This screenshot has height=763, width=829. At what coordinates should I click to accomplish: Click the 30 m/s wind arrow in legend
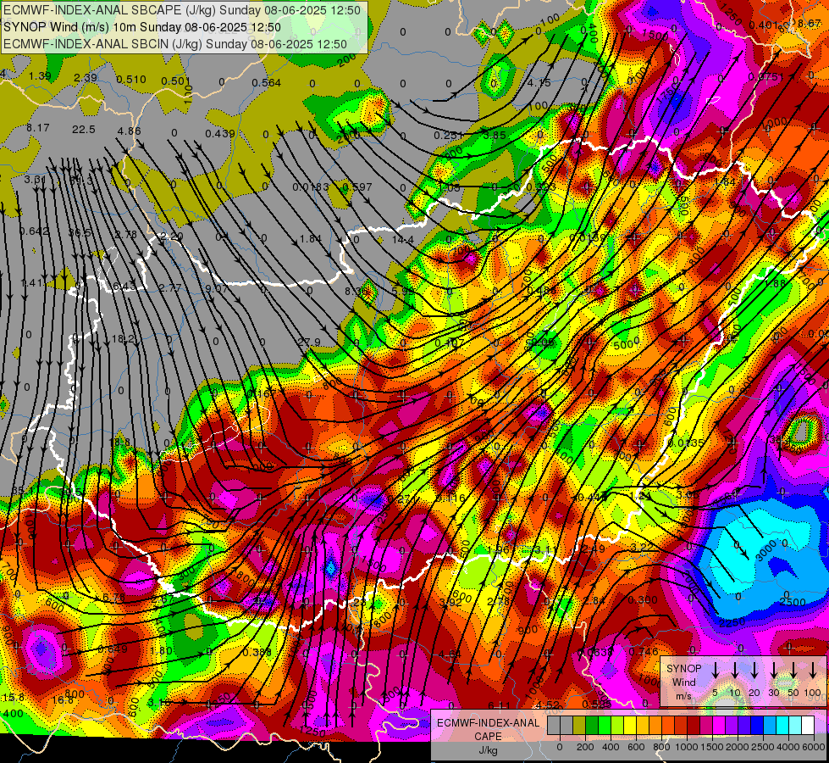[x=774, y=671]
